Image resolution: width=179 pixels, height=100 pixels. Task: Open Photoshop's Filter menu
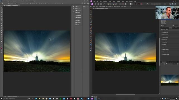[x=20, y=1]
